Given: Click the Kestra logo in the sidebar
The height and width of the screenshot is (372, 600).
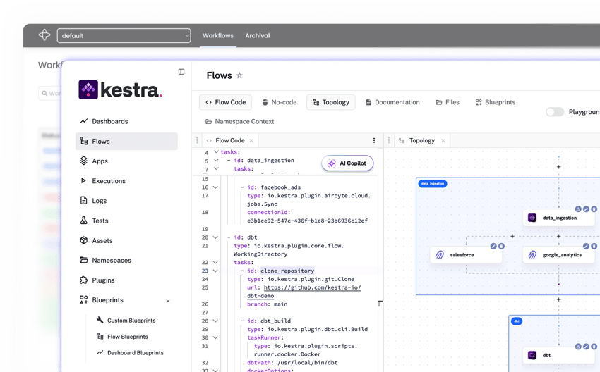Looking at the screenshot, I should (120, 89).
